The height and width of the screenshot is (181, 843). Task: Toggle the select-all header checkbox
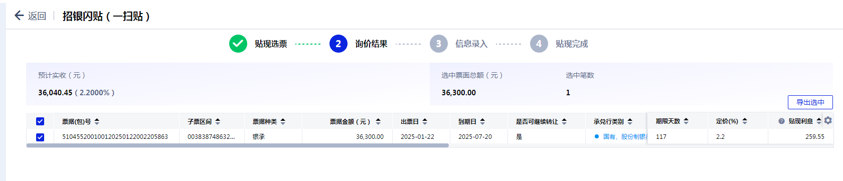(40, 121)
